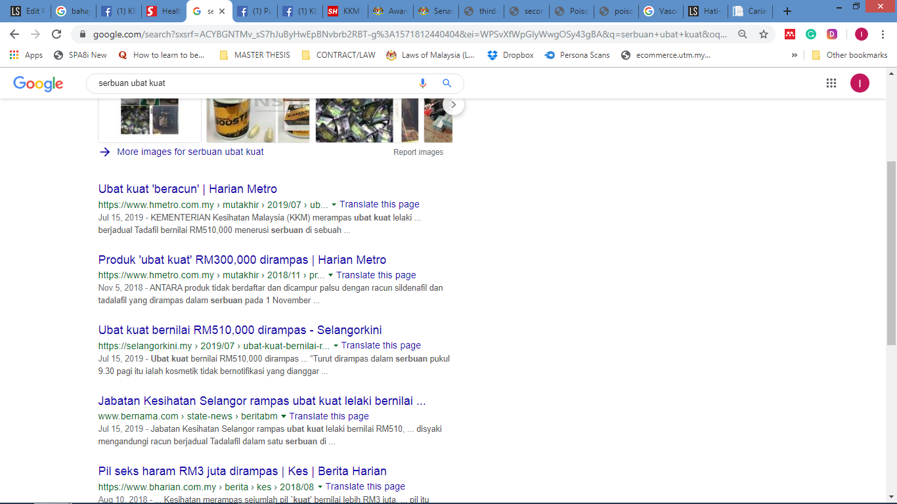The width and height of the screenshot is (897, 504).
Task: Open "Ubat kuat 'beracun' | Harian Metro" result
Action: pos(187,189)
